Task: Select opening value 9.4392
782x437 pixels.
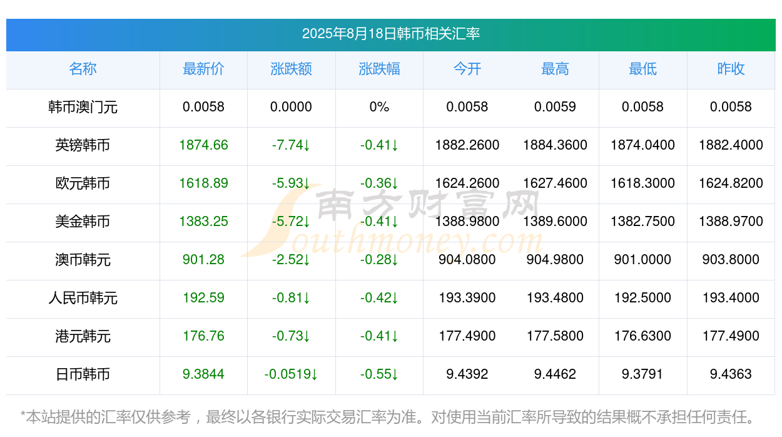Action: tap(467, 374)
